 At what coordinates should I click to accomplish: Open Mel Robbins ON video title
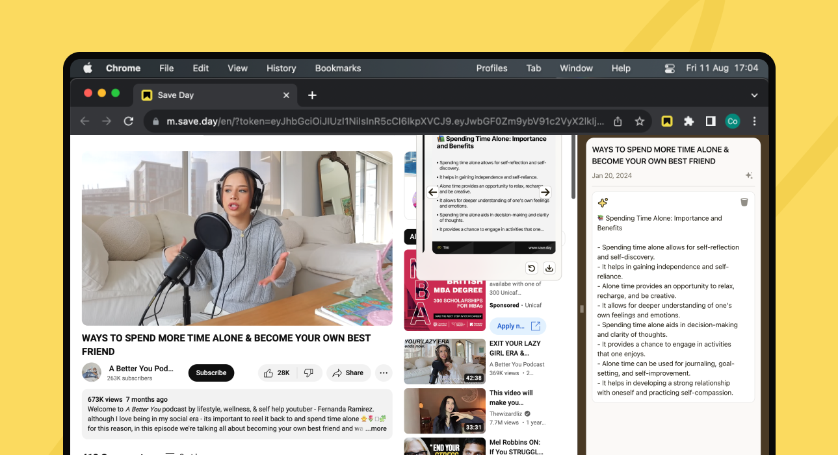[517, 447]
